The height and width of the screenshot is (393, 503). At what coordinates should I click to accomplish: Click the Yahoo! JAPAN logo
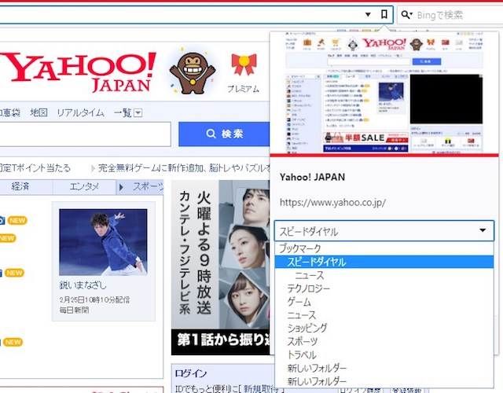coord(79,72)
